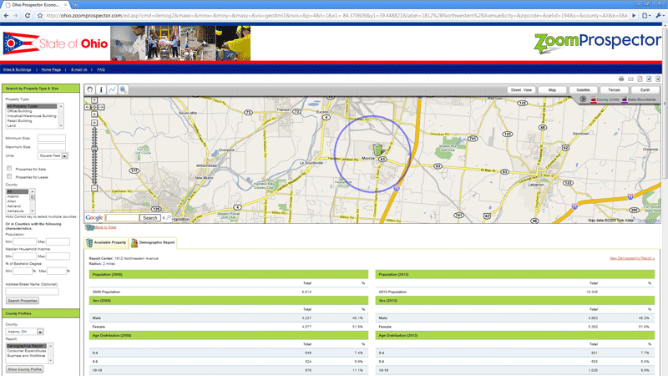Click the ZoomProspector logo

coord(597,43)
